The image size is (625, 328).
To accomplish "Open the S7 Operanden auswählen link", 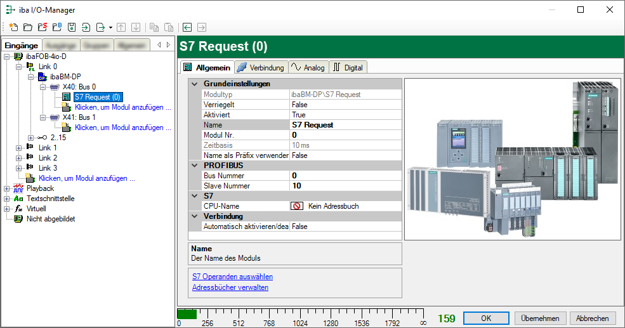I will 232,277.
